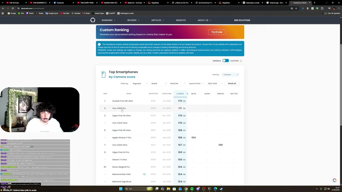Screen dimensions: 342x192
Task: Select the SELFIE score column tab
Action: click(x=194, y=94)
